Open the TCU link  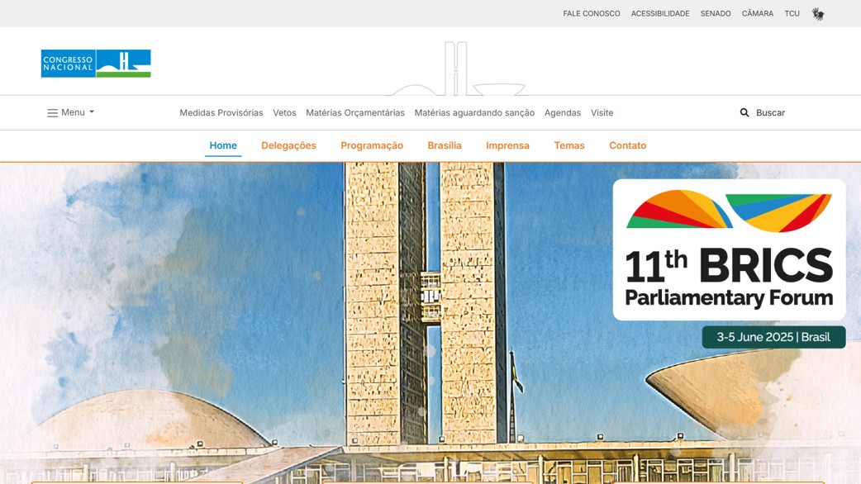click(x=792, y=14)
